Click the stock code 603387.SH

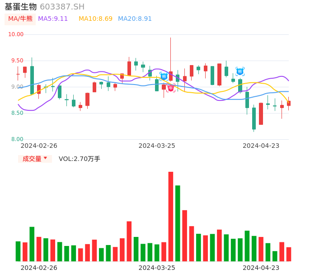[x=62, y=7]
